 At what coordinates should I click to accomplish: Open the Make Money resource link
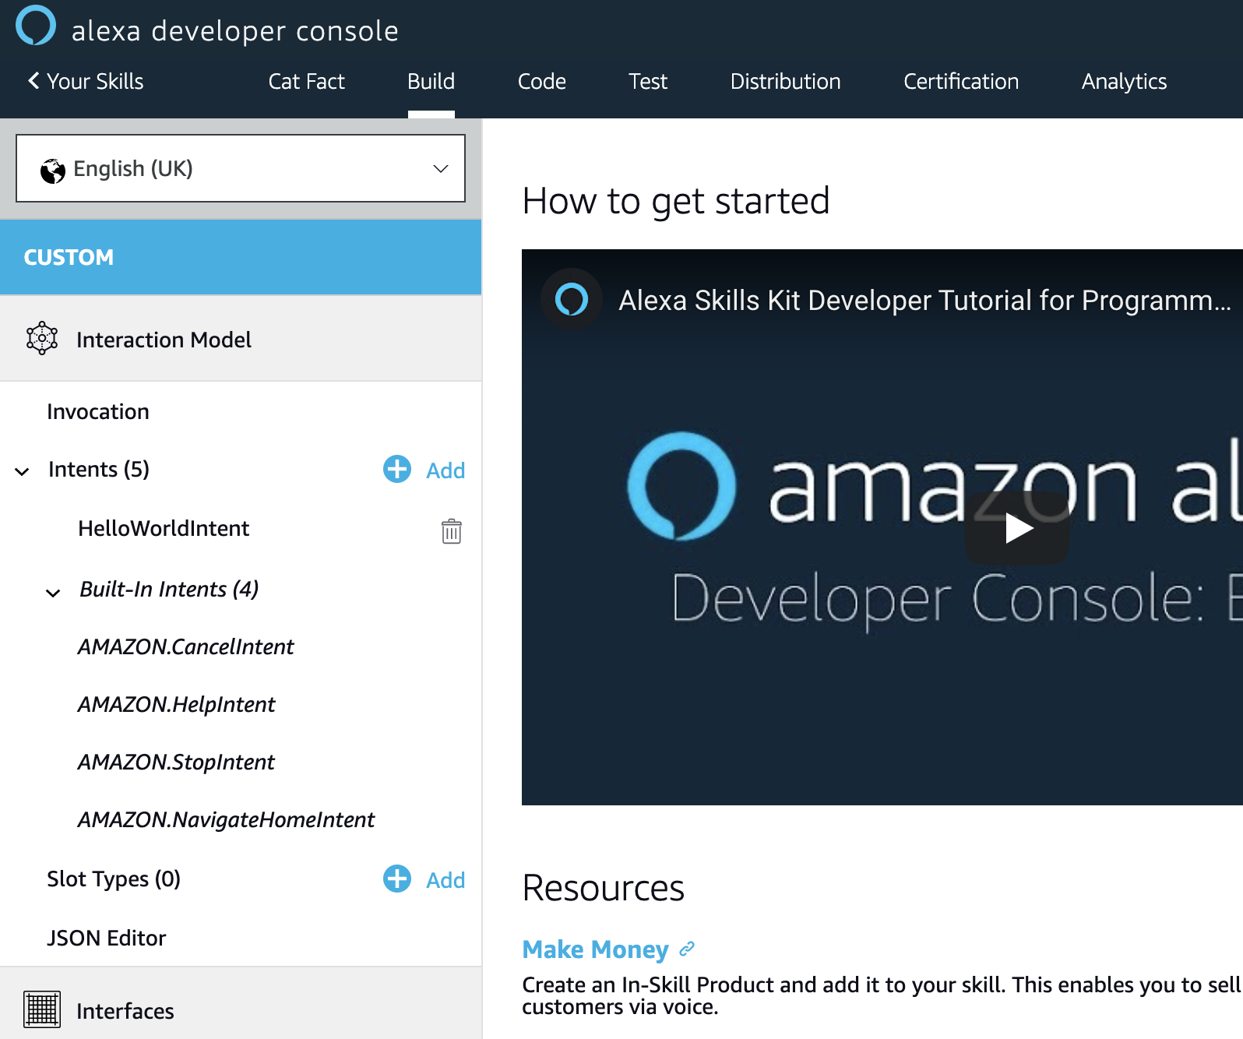pyautogui.click(x=595, y=949)
